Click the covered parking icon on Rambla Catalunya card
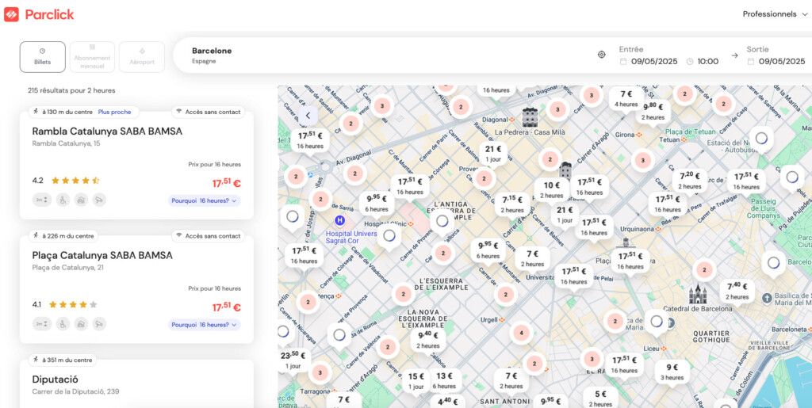Screen dimensions: 812x408 [x=81, y=200]
